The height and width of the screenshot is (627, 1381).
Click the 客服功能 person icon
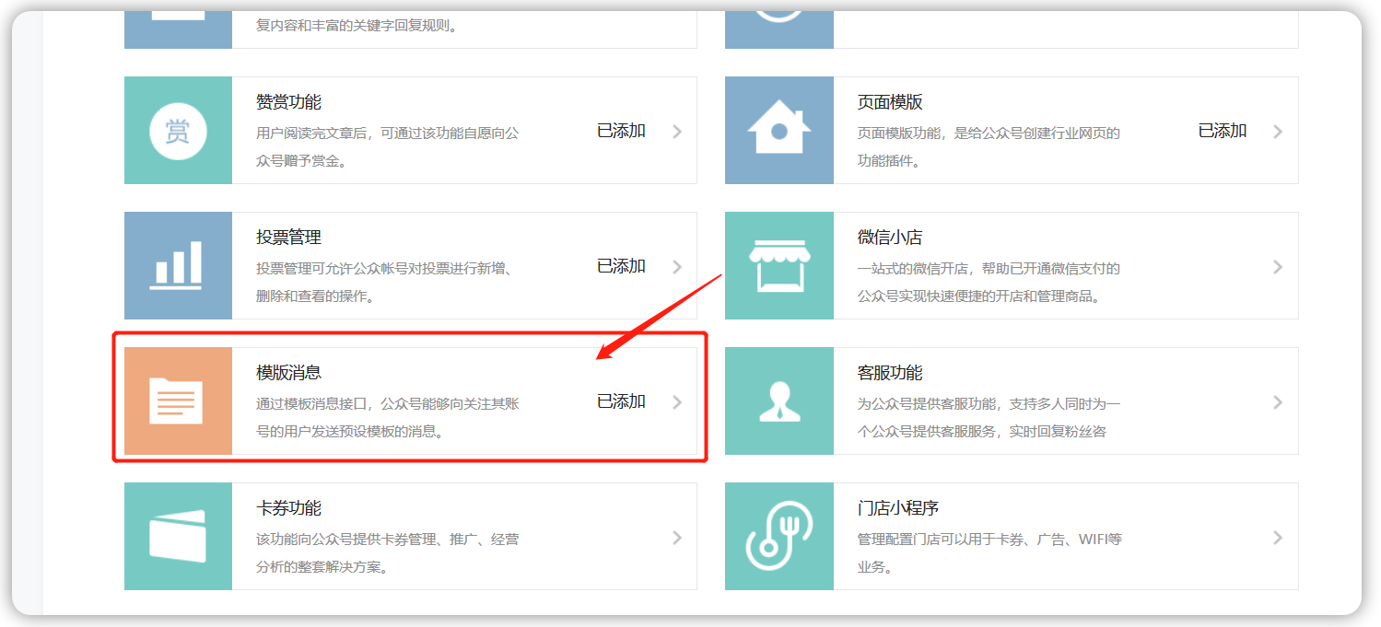click(x=778, y=401)
